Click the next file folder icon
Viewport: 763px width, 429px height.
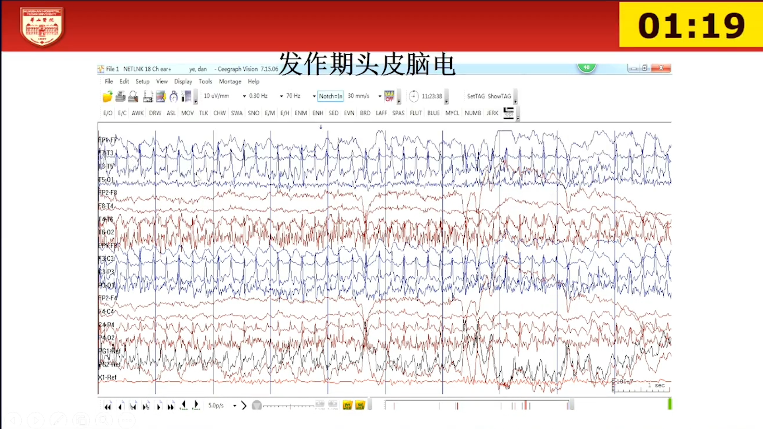pyautogui.click(x=360, y=405)
